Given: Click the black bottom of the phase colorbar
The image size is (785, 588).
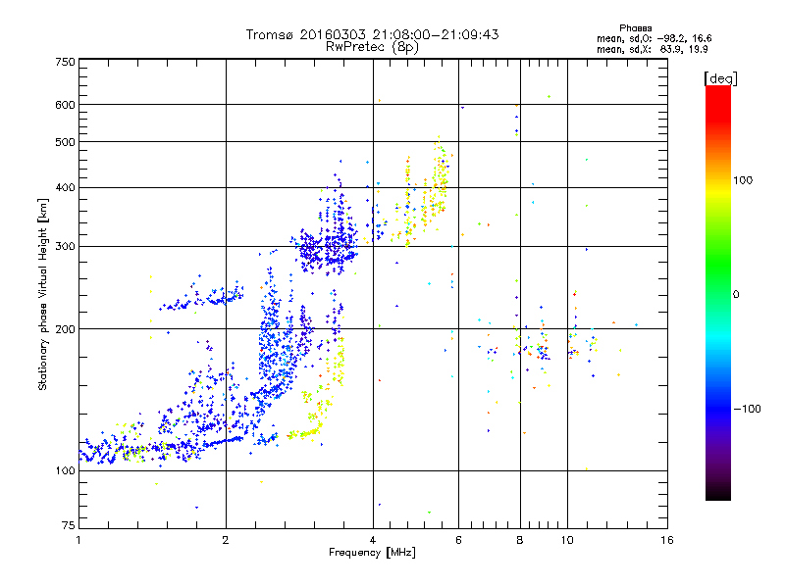Looking at the screenshot, I should (x=718, y=493).
